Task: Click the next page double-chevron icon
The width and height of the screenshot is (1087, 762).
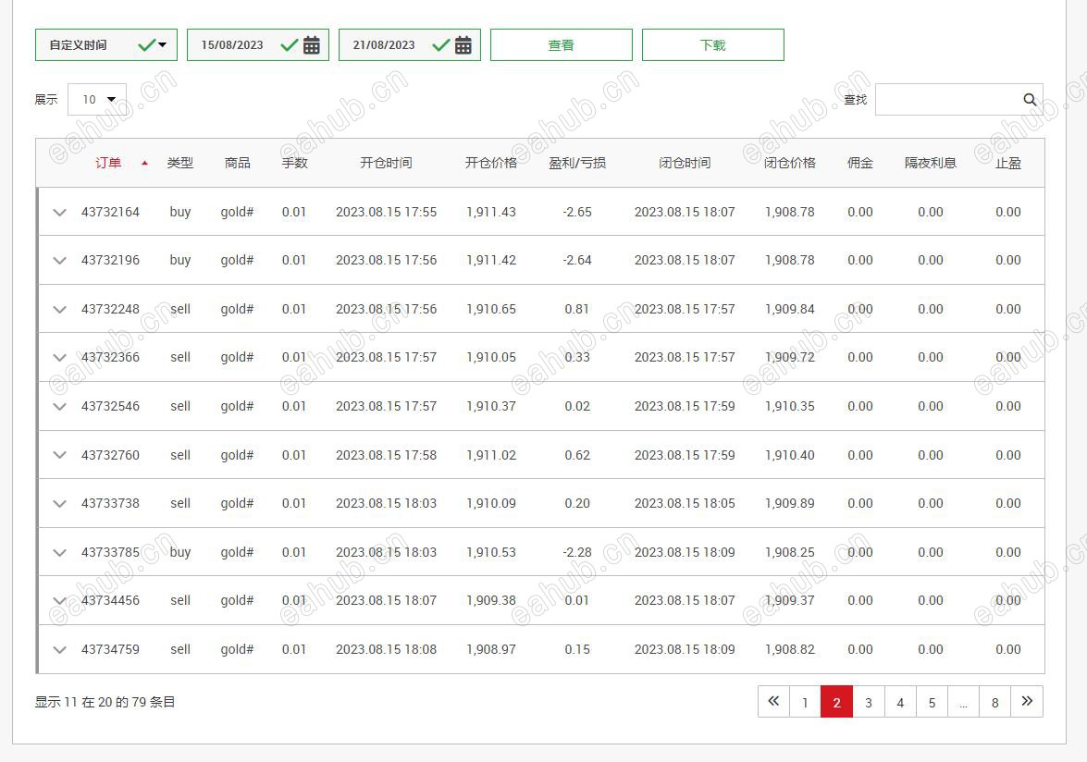Action: (1027, 702)
